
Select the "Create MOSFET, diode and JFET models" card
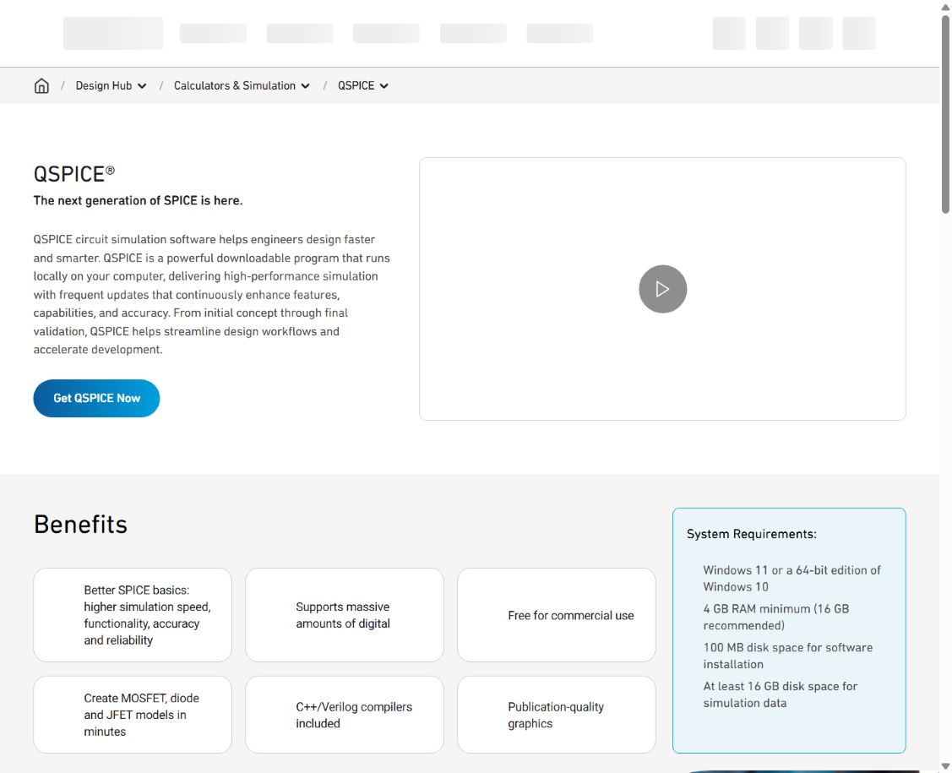click(x=133, y=715)
